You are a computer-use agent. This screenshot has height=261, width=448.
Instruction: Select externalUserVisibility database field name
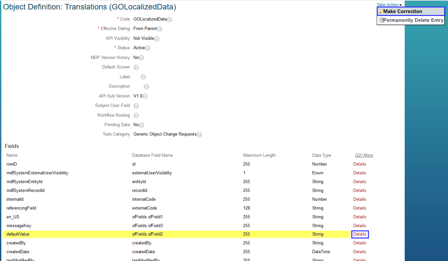tap(152, 173)
